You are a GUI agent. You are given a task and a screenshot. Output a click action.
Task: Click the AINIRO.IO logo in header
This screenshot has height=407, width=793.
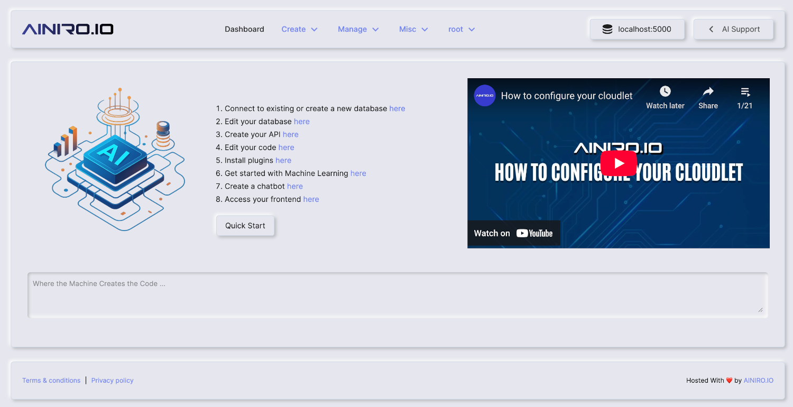[68, 29]
